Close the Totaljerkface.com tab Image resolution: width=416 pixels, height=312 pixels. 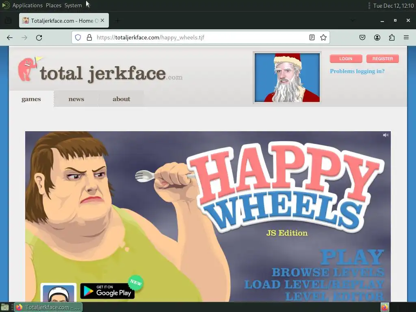[102, 20]
